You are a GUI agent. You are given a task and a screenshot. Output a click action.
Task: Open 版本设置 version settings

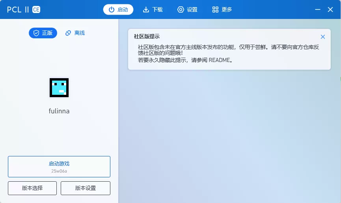point(86,188)
